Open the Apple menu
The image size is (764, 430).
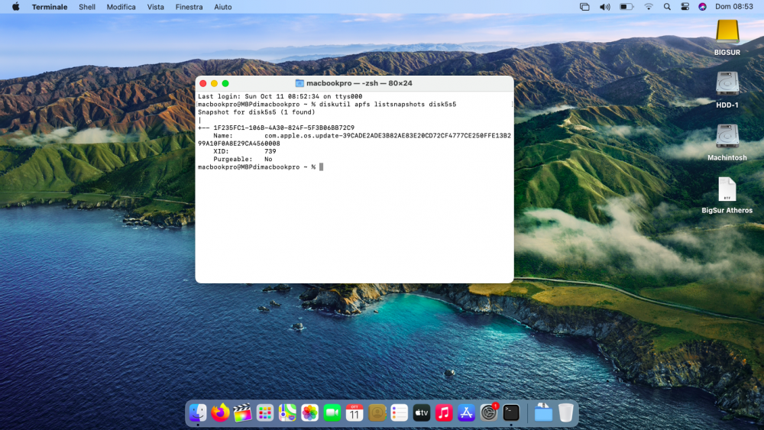tap(15, 7)
